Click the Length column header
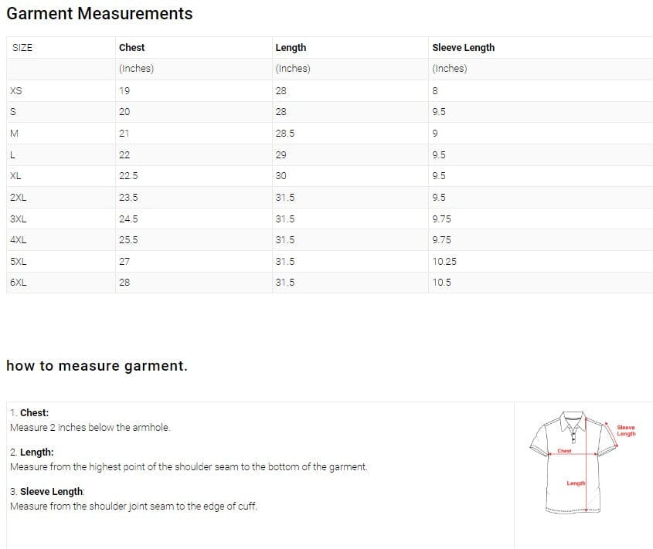The width and height of the screenshot is (653, 549). tap(291, 48)
